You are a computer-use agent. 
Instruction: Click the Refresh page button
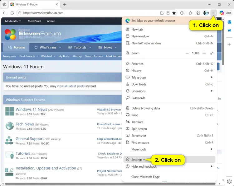(12, 13)
